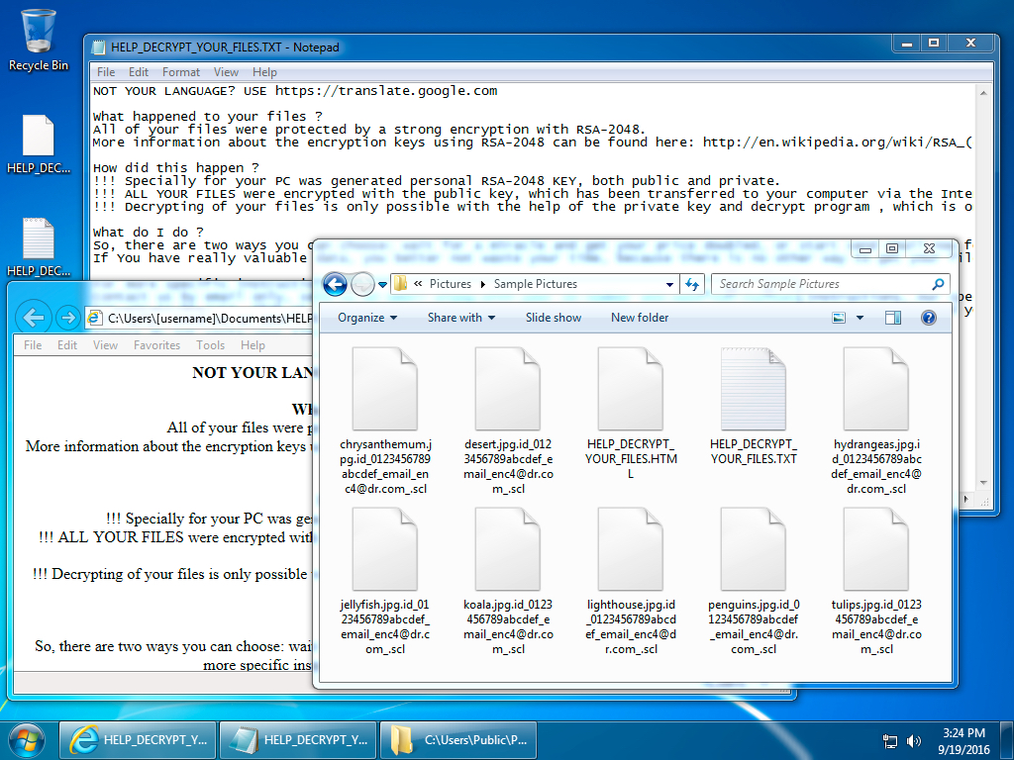Select the HELP_DEC blank file icon on desktop
This screenshot has width=1014, height=760.
(x=39, y=144)
